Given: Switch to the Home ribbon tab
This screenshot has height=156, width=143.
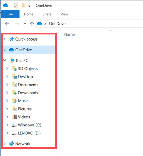Looking at the screenshot, I should [x=29, y=14].
